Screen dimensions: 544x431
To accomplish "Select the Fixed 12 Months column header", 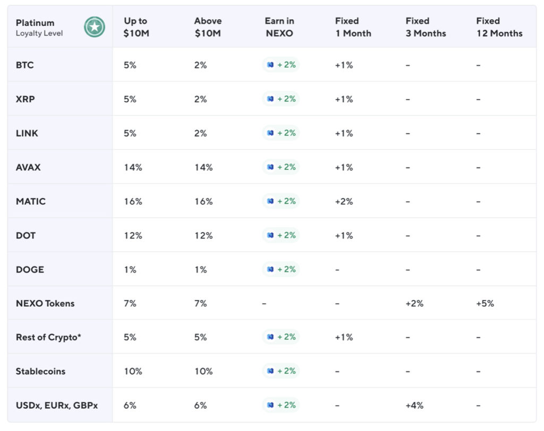I will coord(499,27).
